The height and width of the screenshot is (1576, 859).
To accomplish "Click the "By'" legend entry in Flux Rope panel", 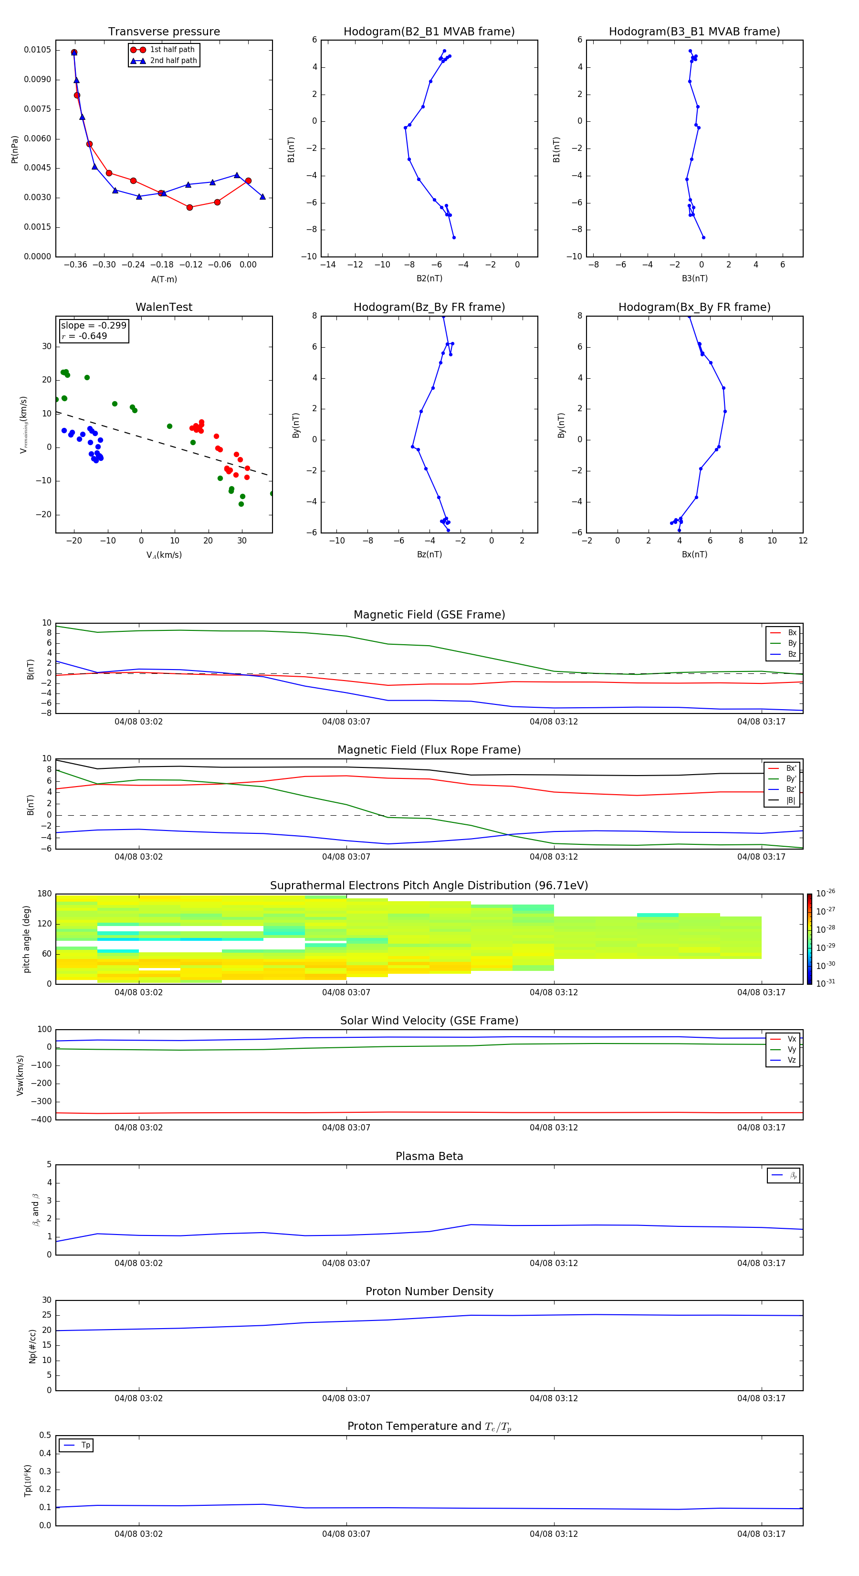I will 783,779.
